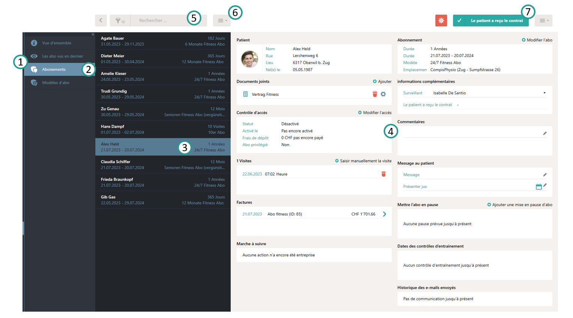Switch to Modèles d'abo section
Image resolution: width=573 pixels, height=318 pixels.
click(x=55, y=83)
